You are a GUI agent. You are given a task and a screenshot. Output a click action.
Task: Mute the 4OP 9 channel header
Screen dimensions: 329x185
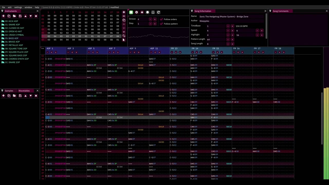[133, 48]
